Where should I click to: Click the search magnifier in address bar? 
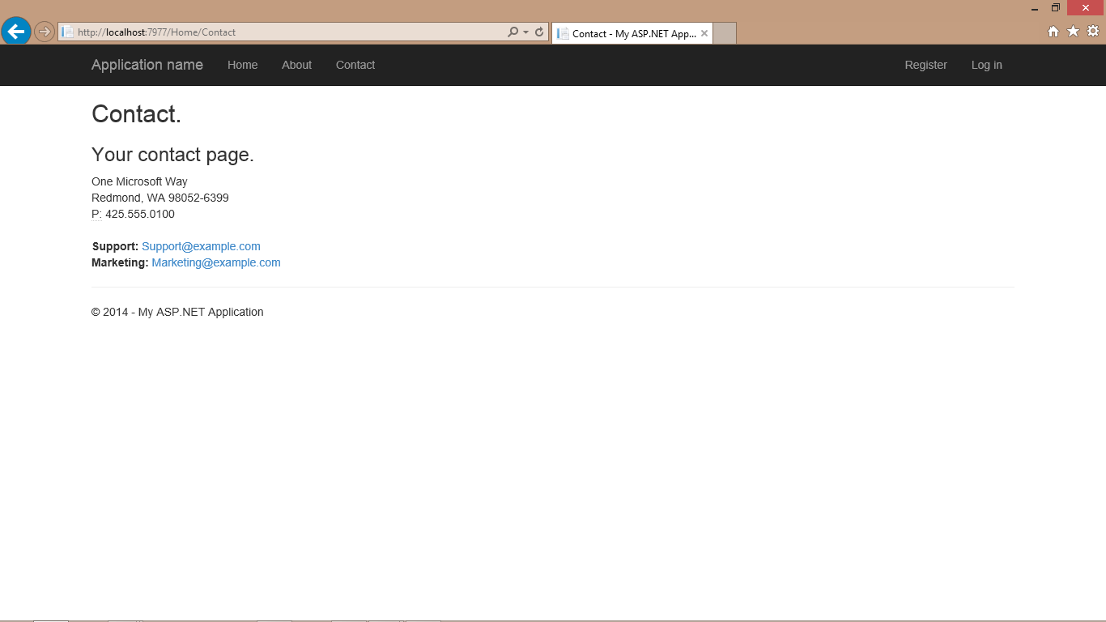pyautogui.click(x=513, y=32)
